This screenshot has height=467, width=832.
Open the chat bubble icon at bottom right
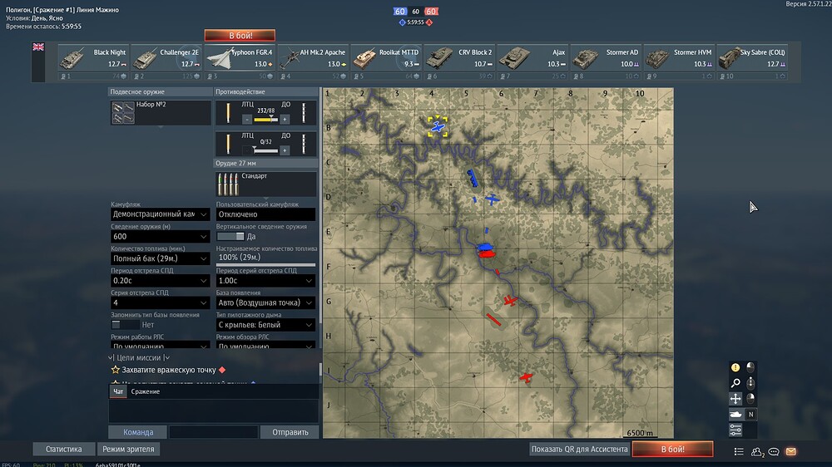pyautogui.click(x=774, y=452)
